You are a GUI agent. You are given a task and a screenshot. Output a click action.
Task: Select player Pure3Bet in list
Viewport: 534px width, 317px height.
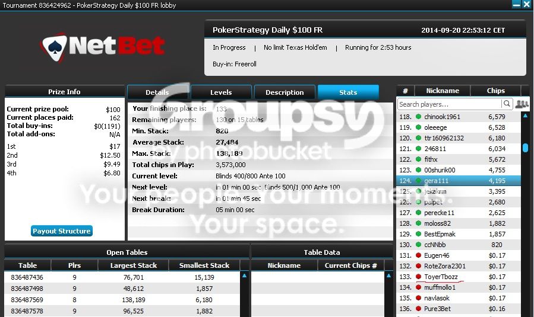tap(459, 309)
